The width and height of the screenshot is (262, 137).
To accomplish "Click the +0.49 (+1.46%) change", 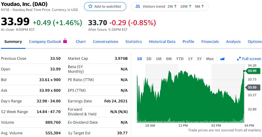I will click(x=57, y=23).
